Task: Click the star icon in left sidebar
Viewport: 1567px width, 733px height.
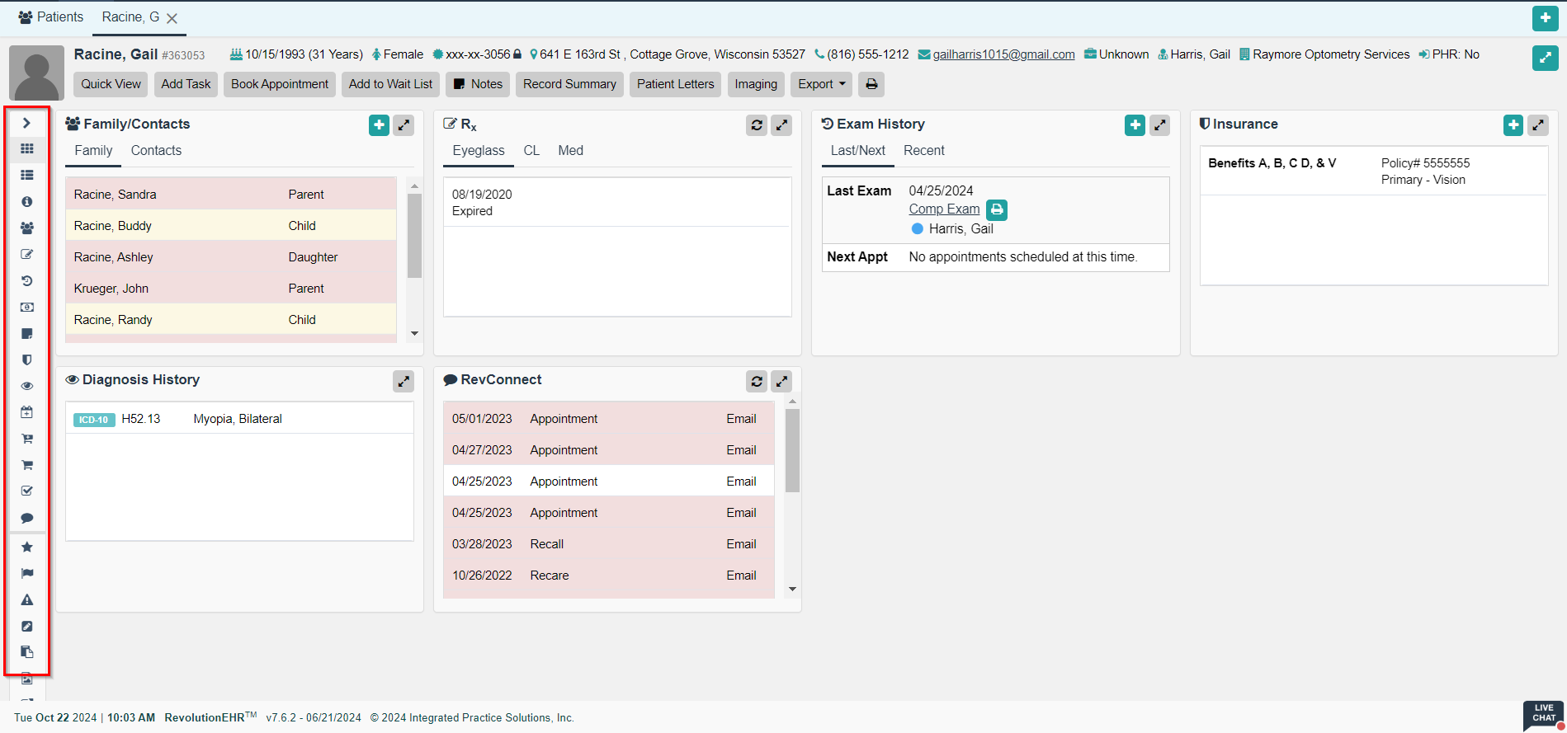Action: point(27,547)
